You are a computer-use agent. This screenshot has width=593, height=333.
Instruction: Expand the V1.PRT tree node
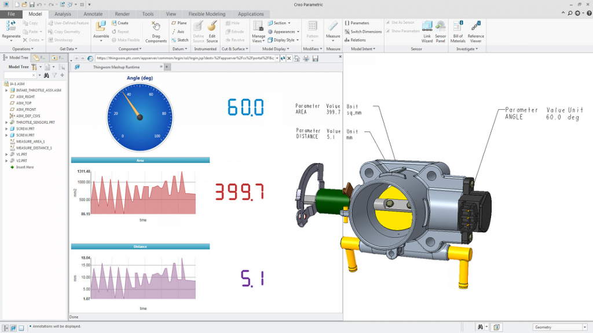6,154
